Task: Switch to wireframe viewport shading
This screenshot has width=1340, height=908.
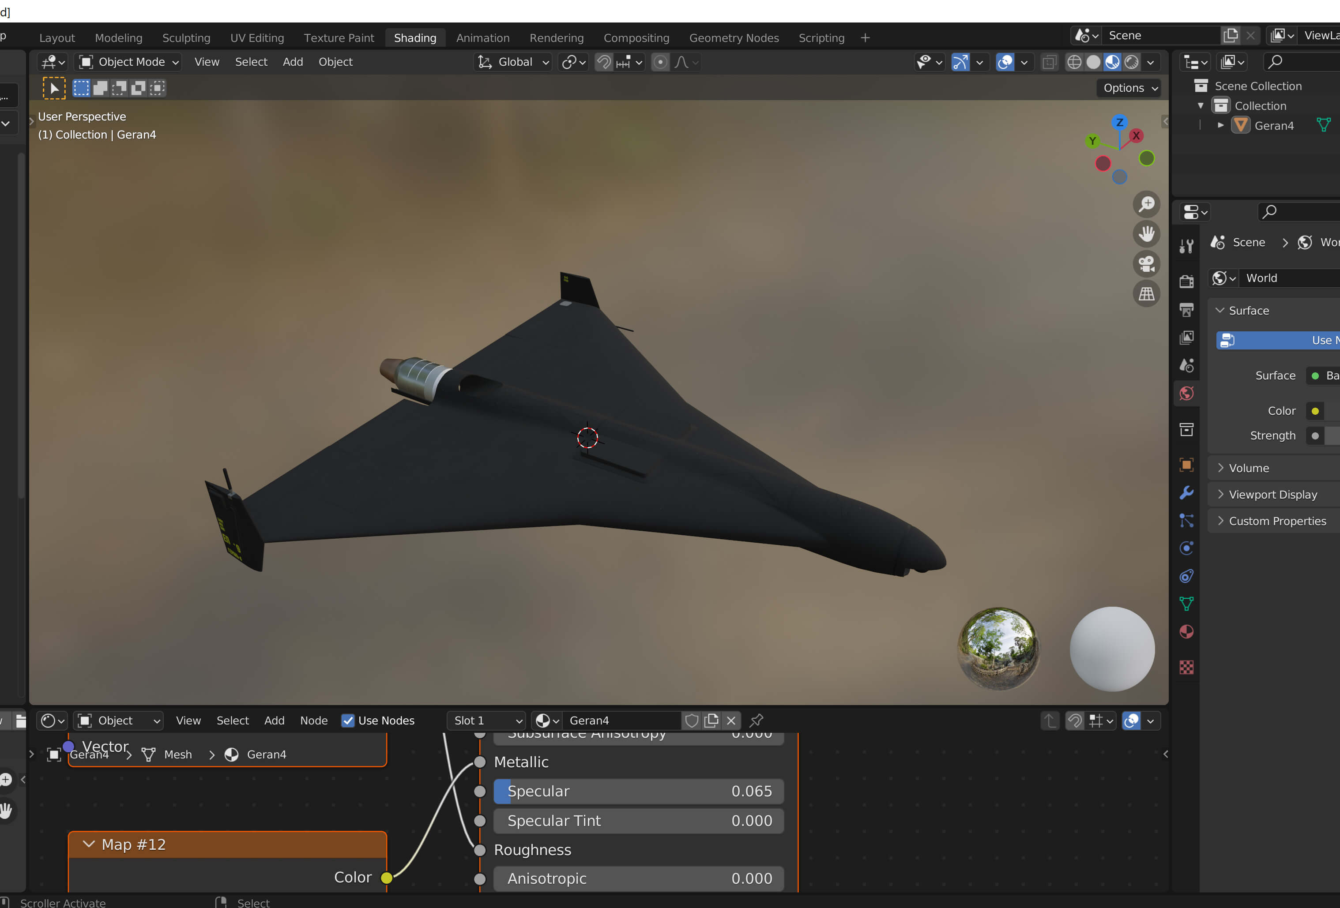Action: point(1073,62)
